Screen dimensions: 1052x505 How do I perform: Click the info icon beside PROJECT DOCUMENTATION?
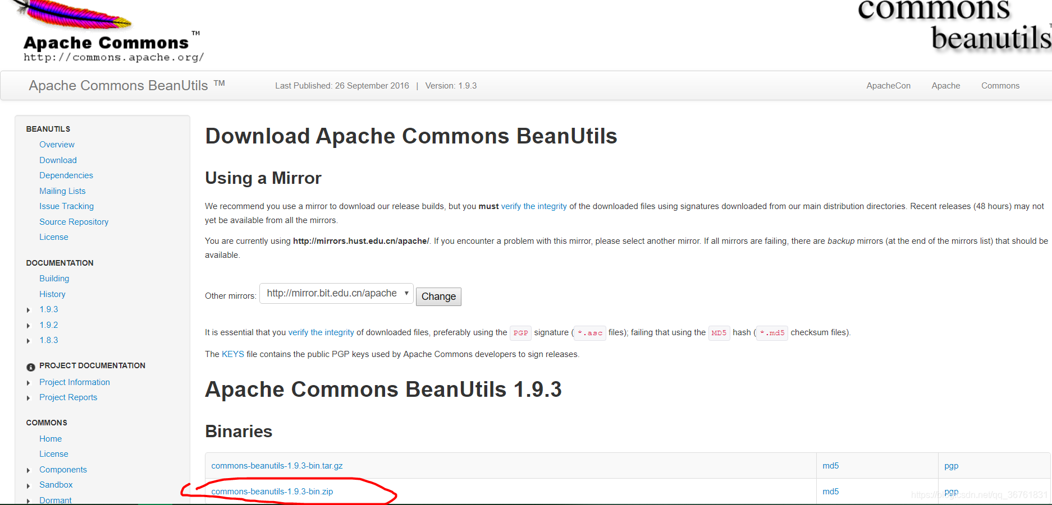point(30,367)
